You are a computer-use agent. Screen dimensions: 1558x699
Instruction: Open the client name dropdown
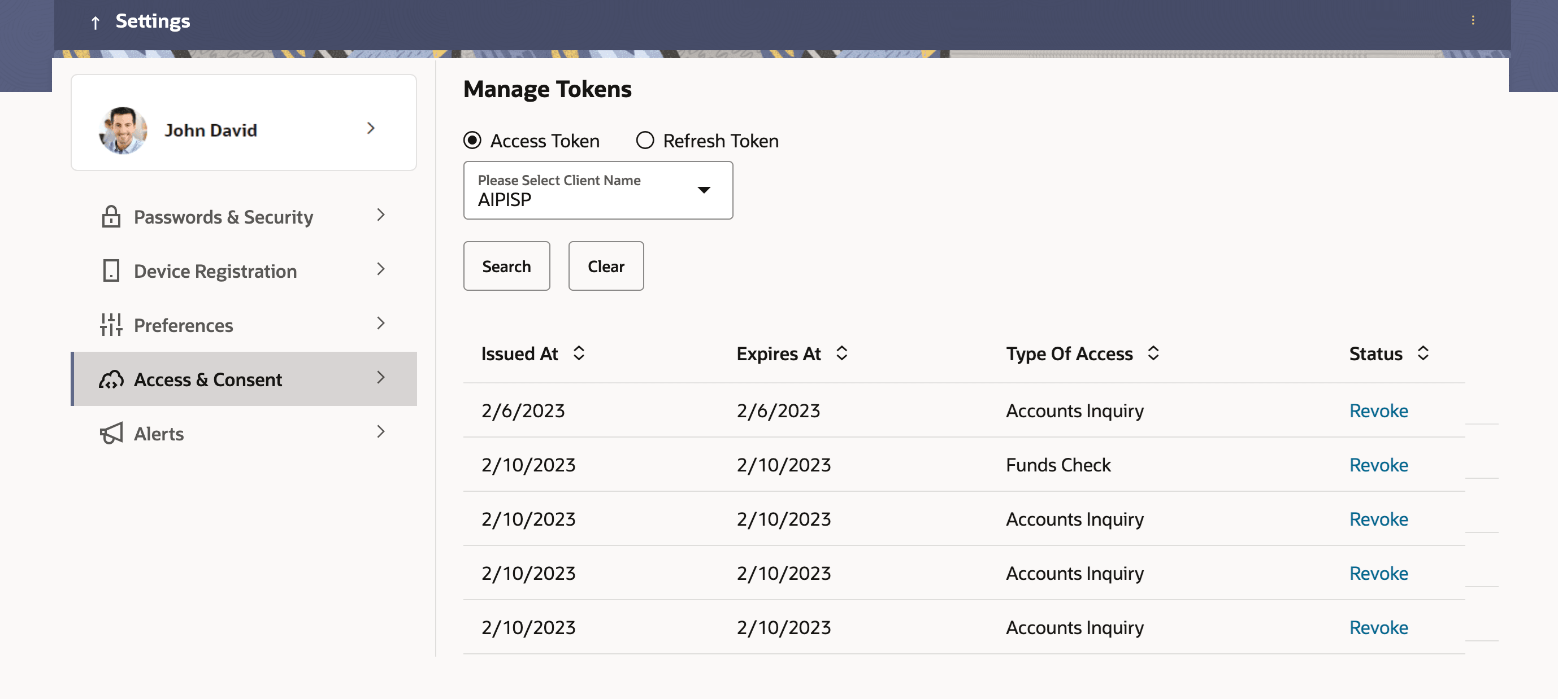click(704, 190)
